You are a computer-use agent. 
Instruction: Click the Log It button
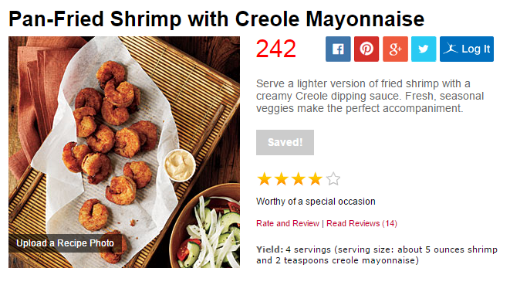click(x=467, y=49)
